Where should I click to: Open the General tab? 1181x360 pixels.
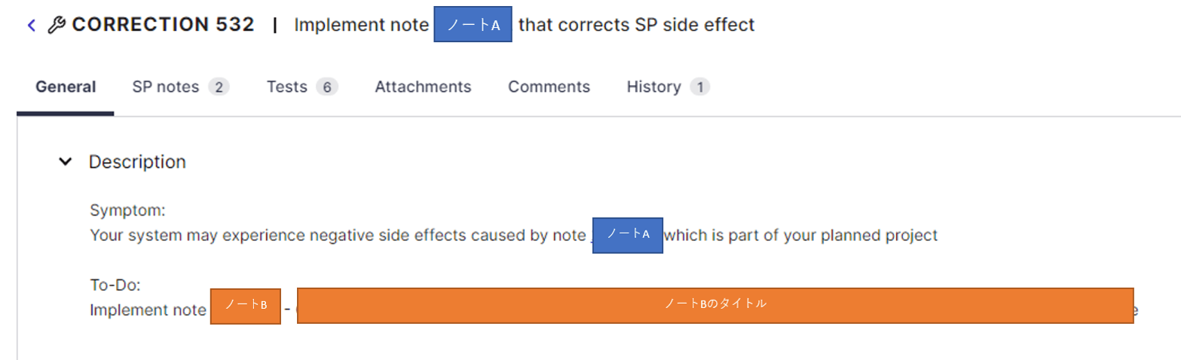click(66, 87)
